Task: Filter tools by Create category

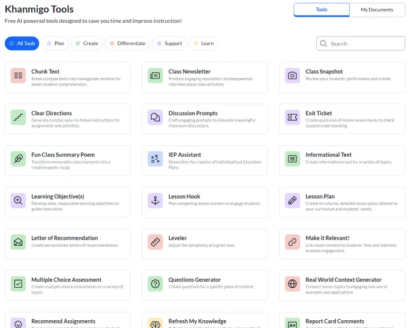Action: (x=86, y=43)
